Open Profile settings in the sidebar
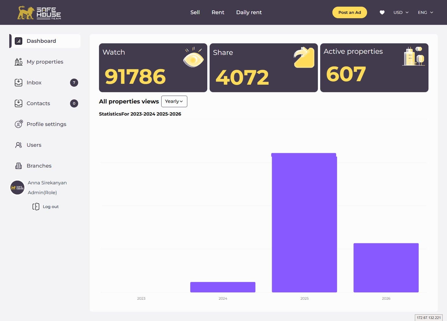Viewport: 447px width, 321px height. pos(45,124)
